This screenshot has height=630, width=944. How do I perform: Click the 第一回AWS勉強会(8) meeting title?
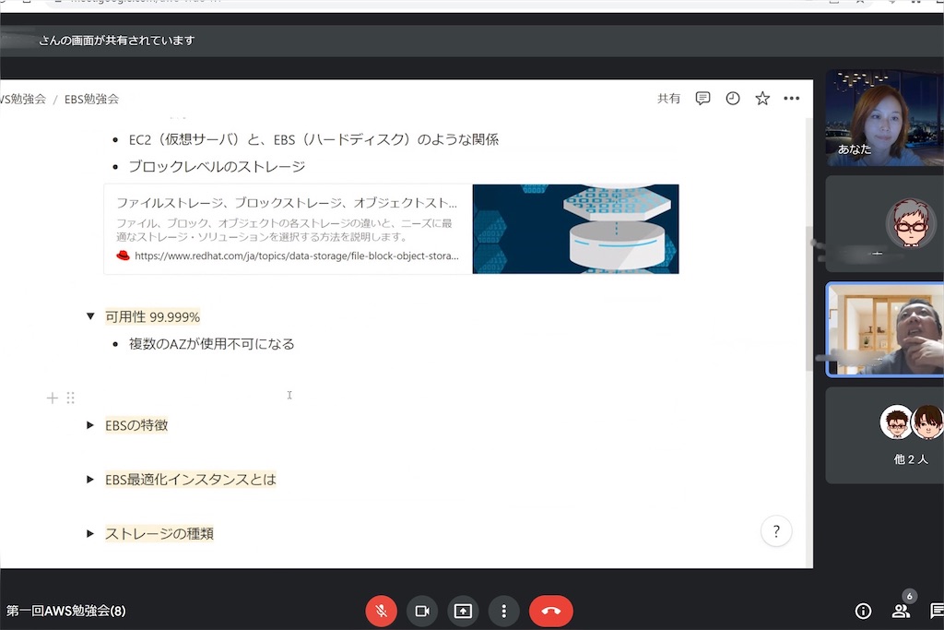tap(66, 611)
